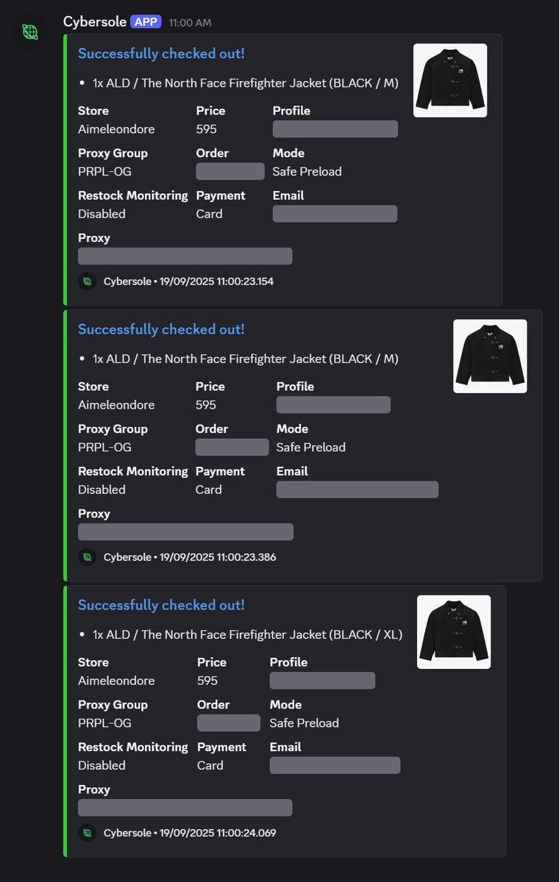Click Aimeleondore store value in BLACK / XL embed
This screenshot has width=559, height=882.
click(x=116, y=681)
